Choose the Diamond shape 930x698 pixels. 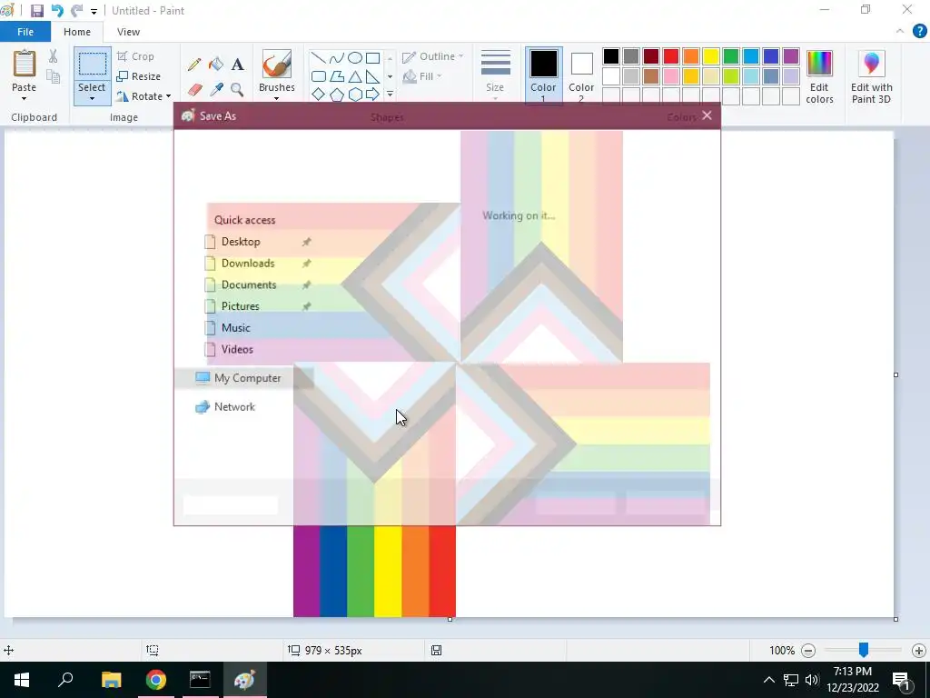(x=319, y=94)
